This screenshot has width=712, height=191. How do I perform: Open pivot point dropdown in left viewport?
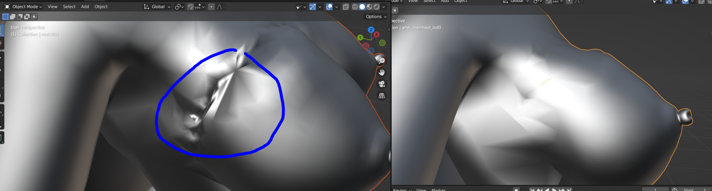[179, 7]
